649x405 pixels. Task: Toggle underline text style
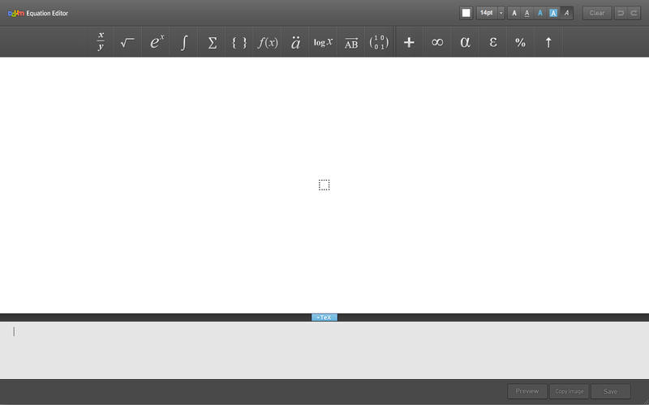coord(527,13)
